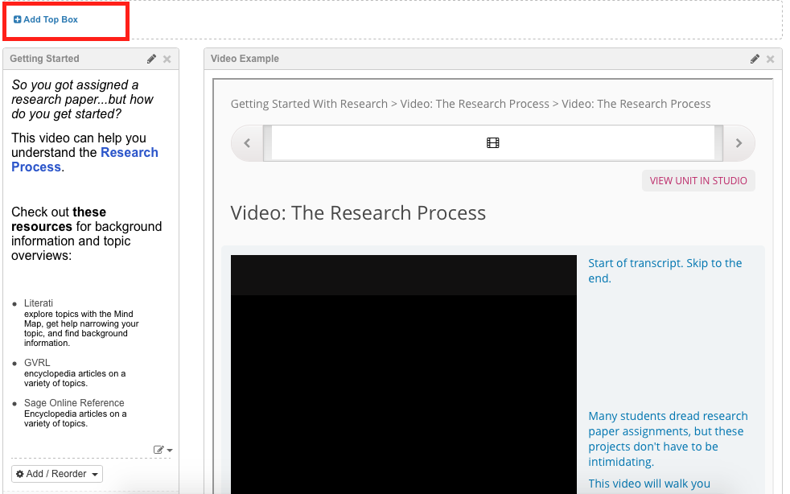Click the 'So you got assigned a research paper' text
790x494 pixels.
[x=82, y=99]
